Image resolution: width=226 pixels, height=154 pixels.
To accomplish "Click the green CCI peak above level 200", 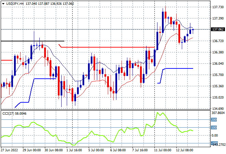I will point(157,113).
